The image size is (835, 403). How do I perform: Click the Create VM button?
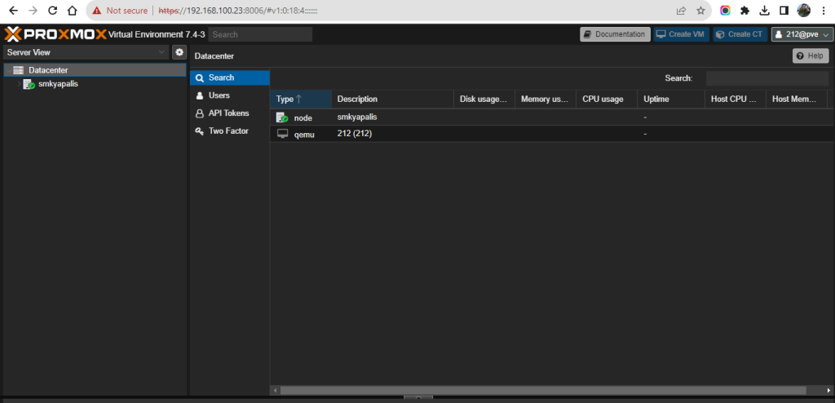pos(680,34)
